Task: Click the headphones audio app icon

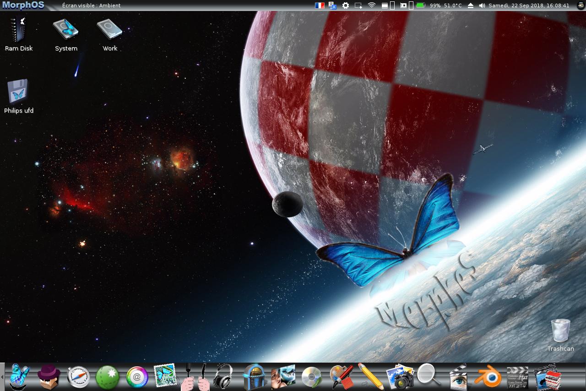Action: (223, 376)
